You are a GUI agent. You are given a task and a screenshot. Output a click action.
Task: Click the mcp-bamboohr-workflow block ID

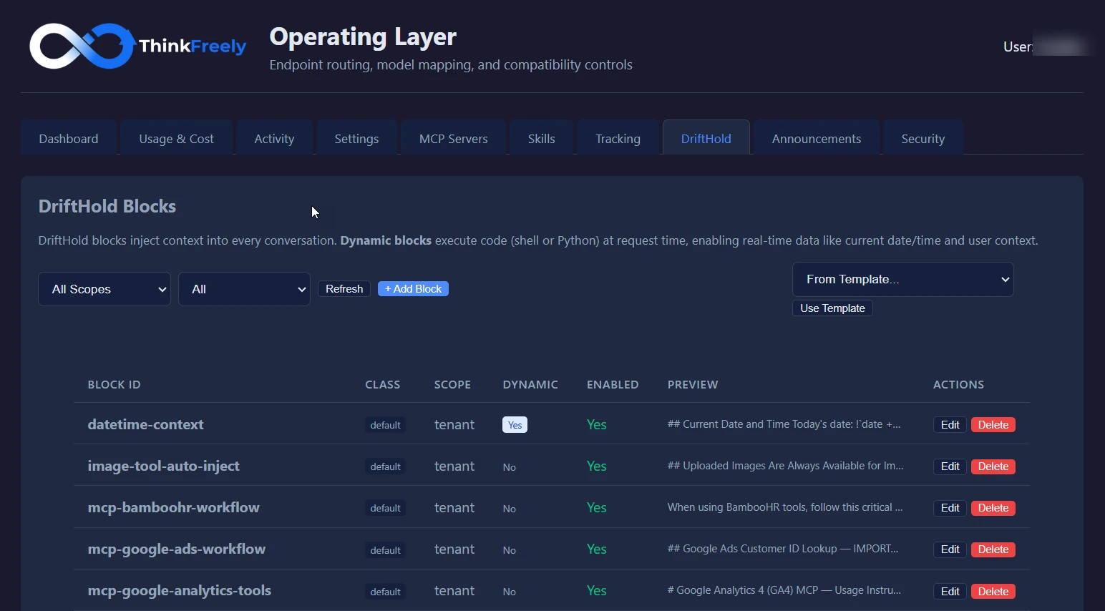(173, 507)
